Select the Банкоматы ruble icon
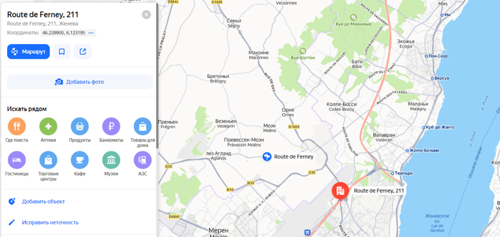 111,127
